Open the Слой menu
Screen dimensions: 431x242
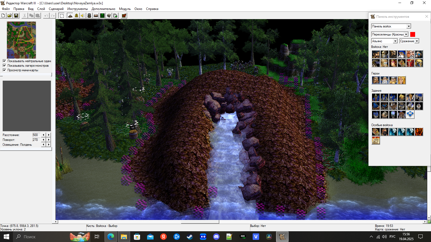coord(41,9)
